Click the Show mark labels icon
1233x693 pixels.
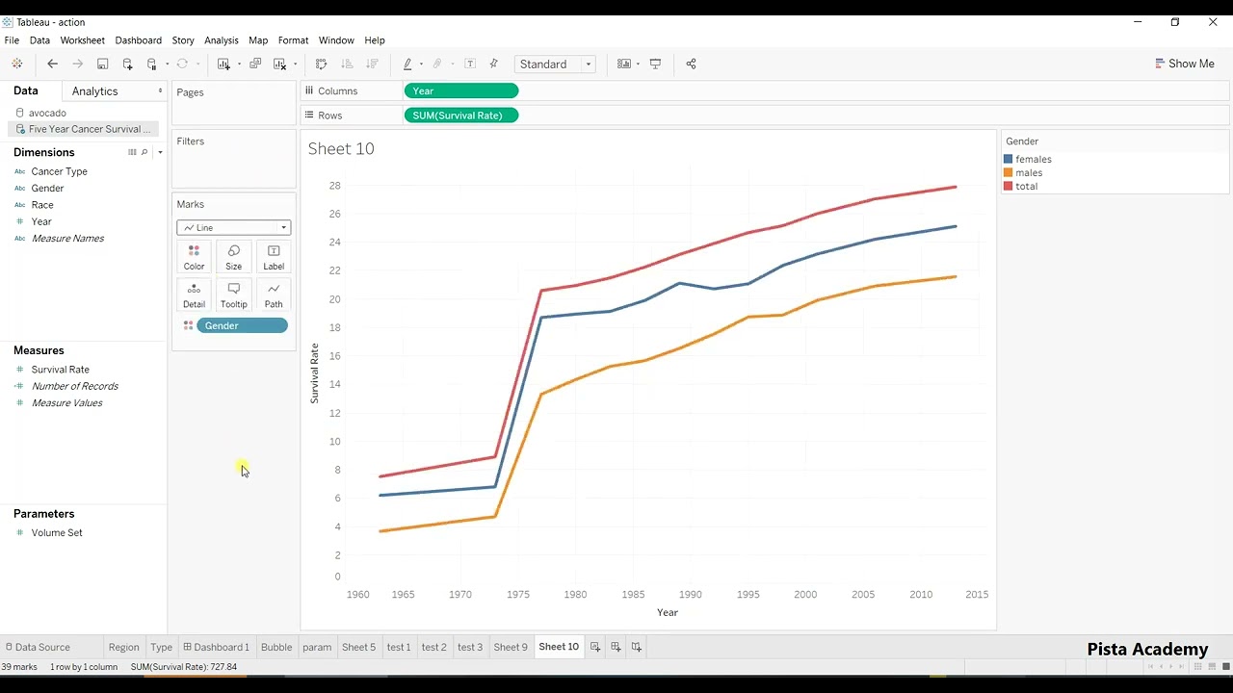[470, 64]
